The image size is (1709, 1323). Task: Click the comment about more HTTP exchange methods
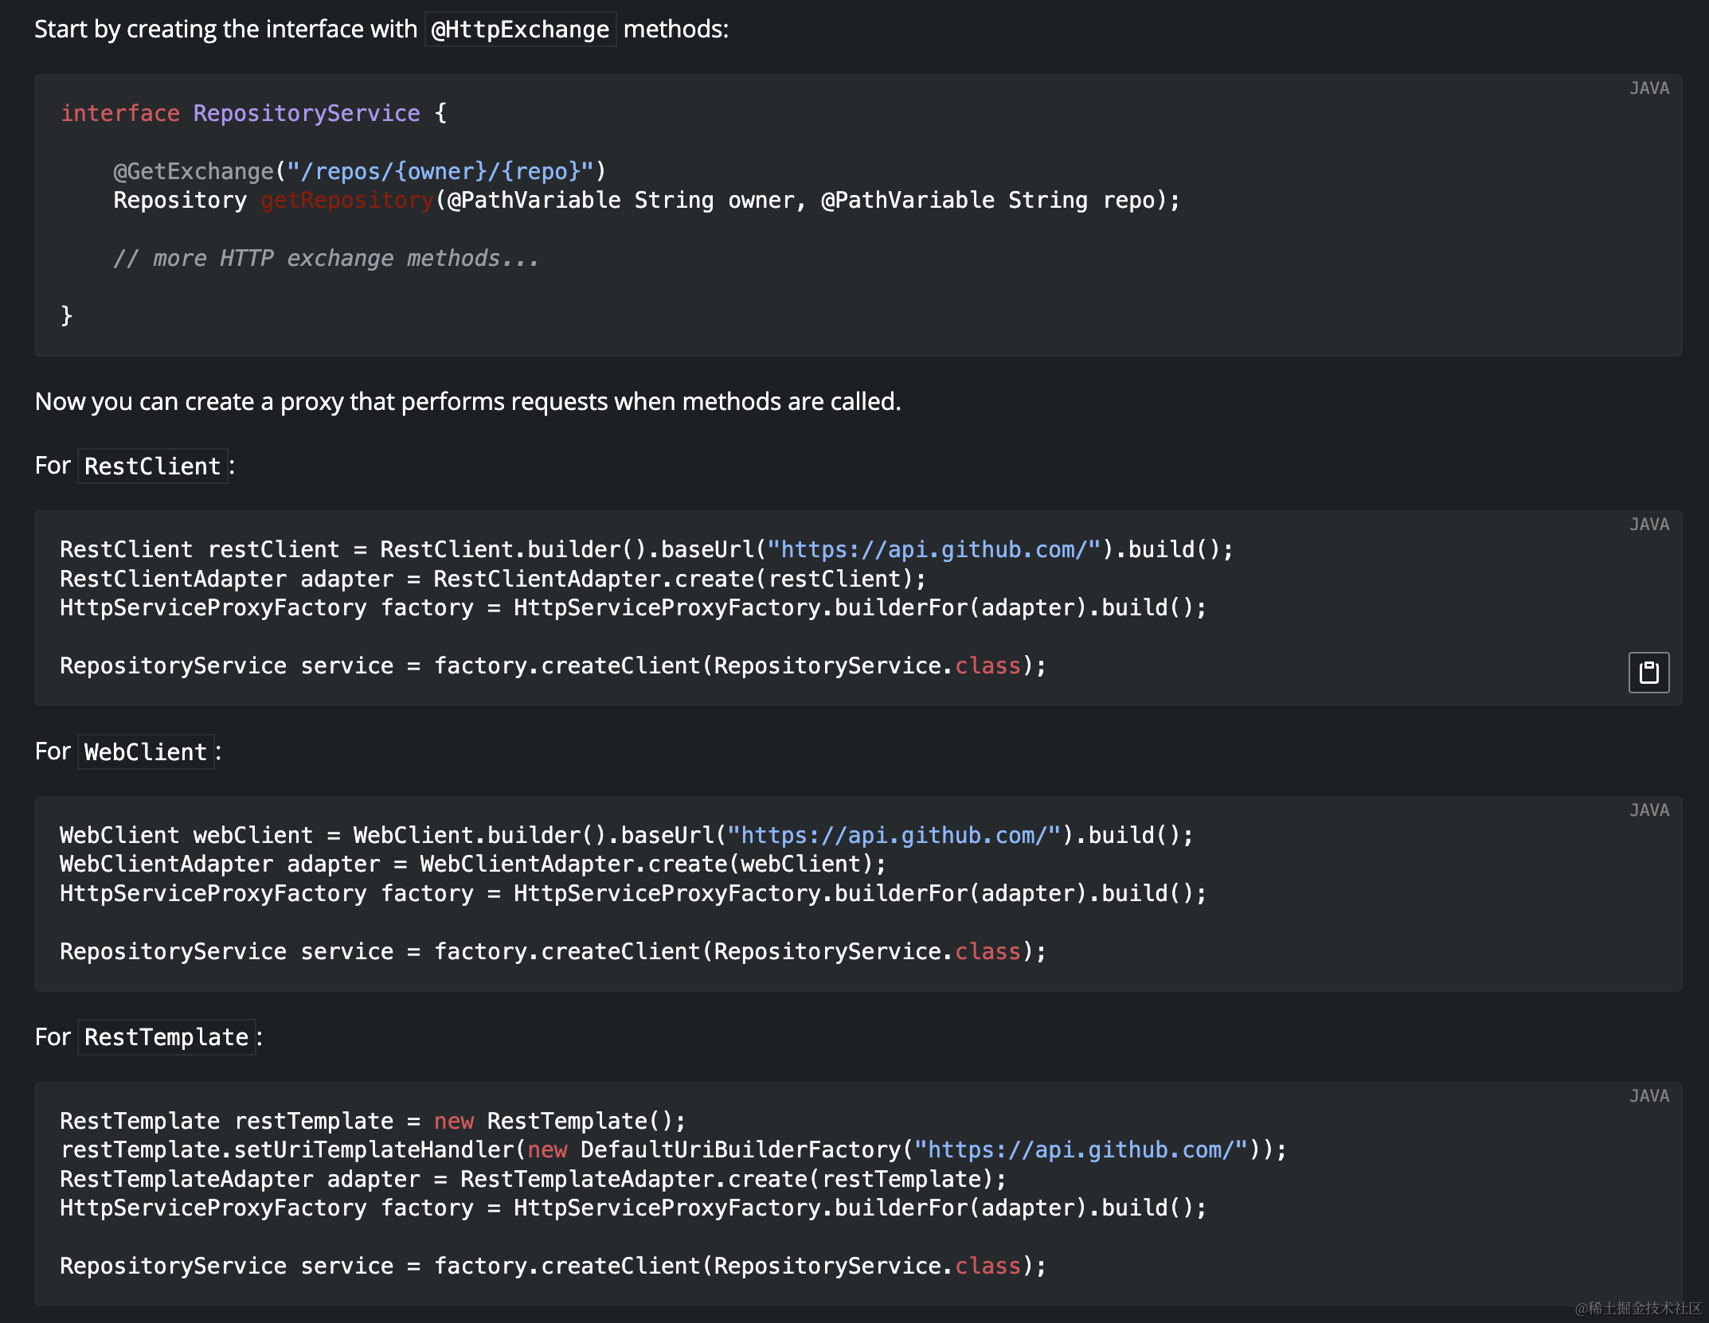click(325, 257)
